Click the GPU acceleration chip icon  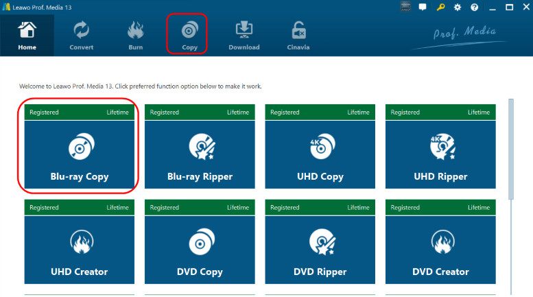point(405,7)
